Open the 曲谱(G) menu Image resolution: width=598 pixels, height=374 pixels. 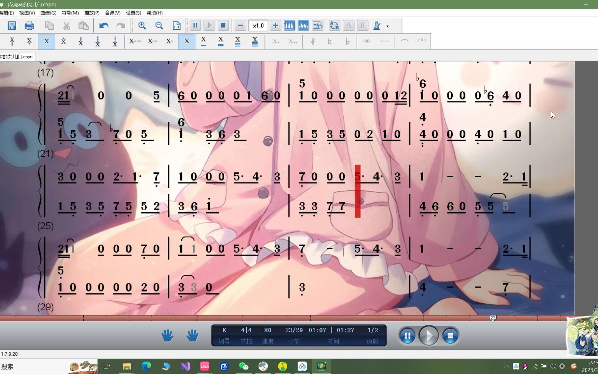tap(48, 13)
